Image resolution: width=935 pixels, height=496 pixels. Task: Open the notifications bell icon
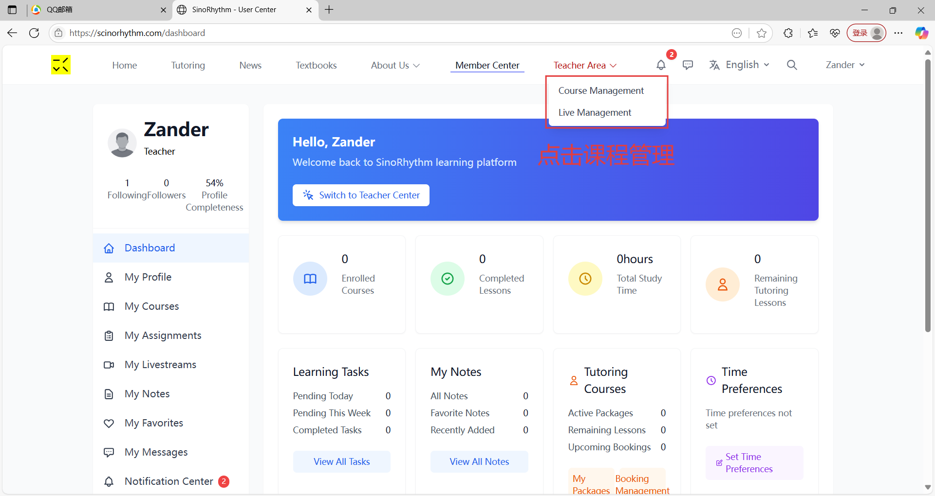click(x=661, y=65)
